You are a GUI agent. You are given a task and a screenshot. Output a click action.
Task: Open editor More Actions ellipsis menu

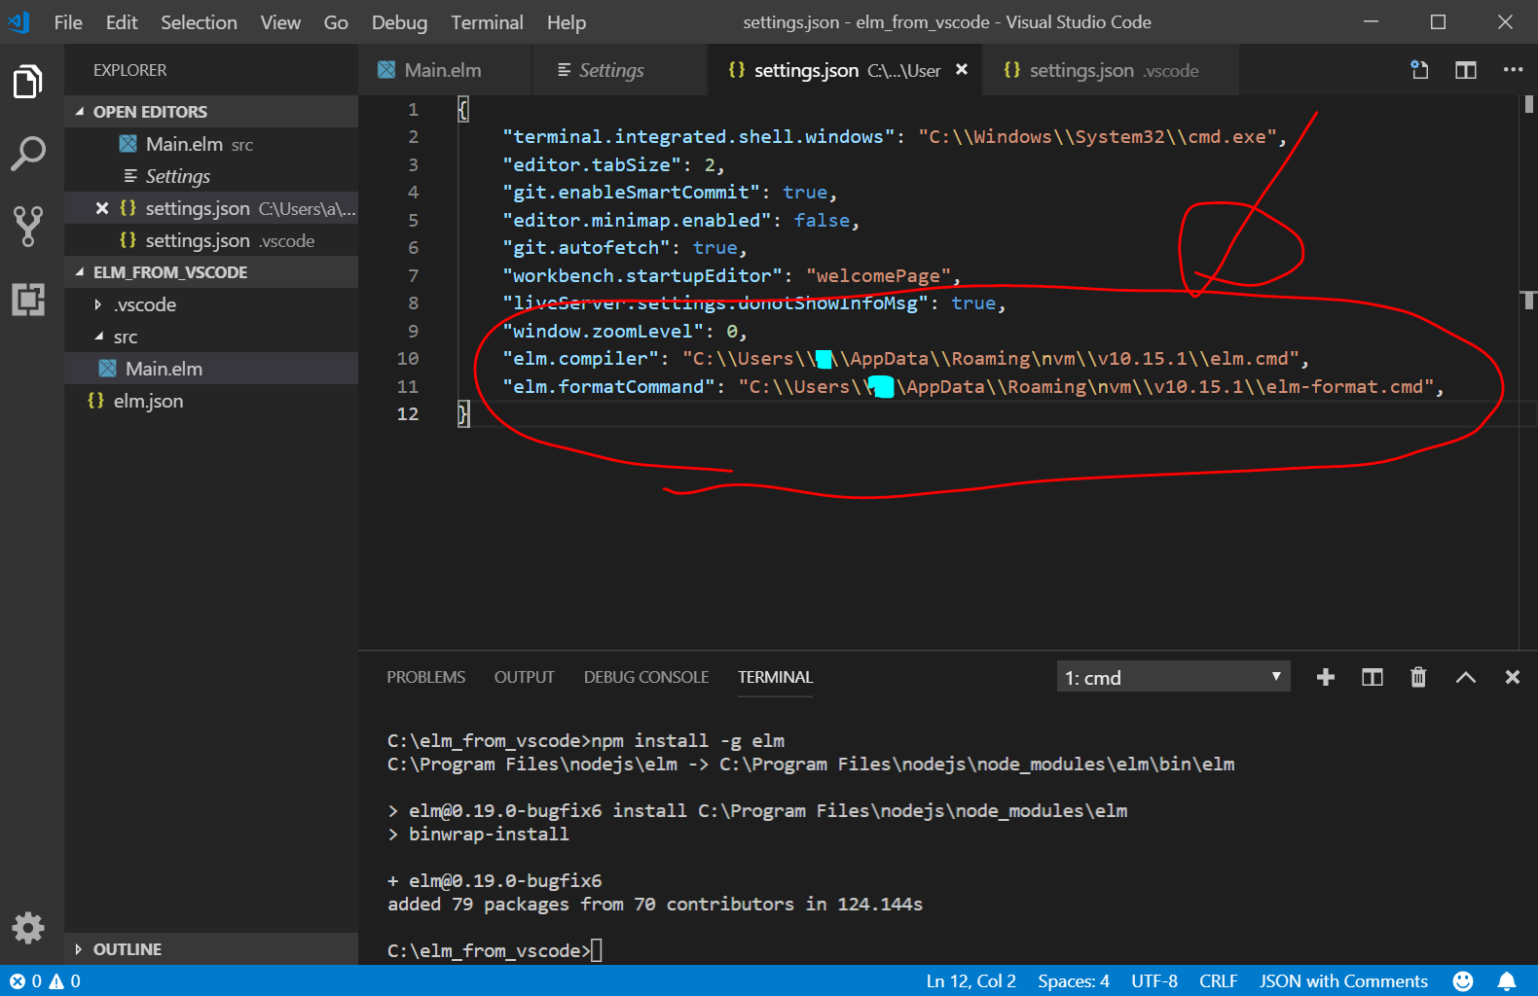tap(1512, 70)
